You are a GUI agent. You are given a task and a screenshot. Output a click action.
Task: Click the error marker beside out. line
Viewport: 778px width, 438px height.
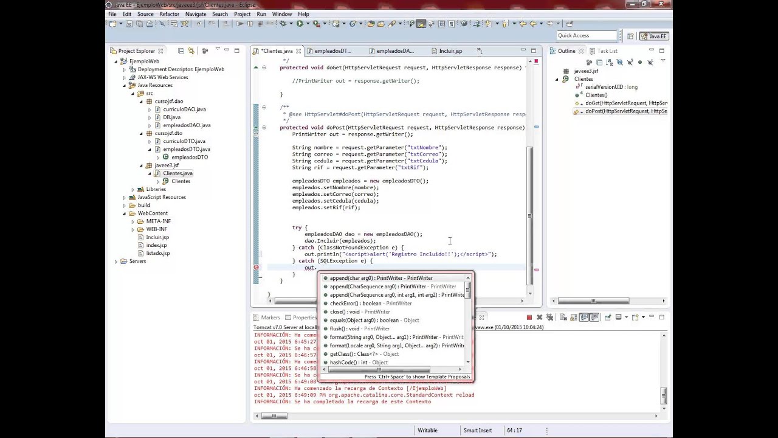point(256,268)
